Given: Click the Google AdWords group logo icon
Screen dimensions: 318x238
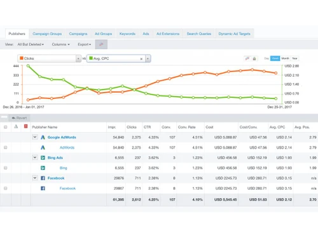Looking at the screenshot, I should tap(43, 137).
